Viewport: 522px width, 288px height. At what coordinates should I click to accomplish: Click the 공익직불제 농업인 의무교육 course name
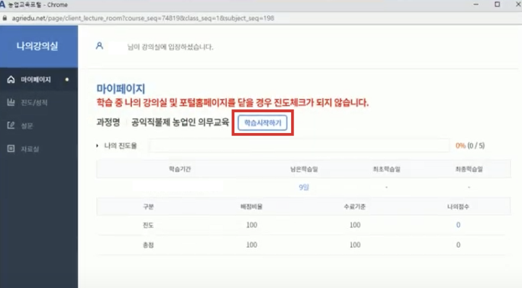point(180,122)
